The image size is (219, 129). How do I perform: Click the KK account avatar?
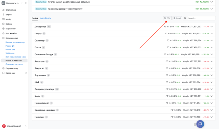pyautogui.click(x=3, y=3)
